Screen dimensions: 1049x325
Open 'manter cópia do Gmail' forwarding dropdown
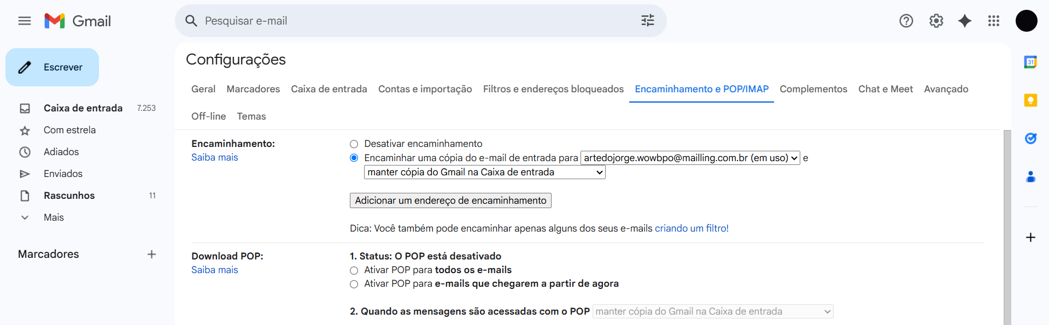(484, 173)
